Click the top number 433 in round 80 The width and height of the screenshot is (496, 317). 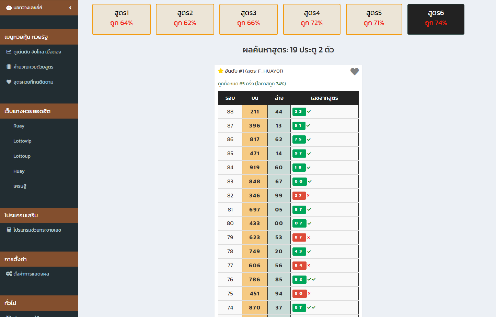point(255,223)
